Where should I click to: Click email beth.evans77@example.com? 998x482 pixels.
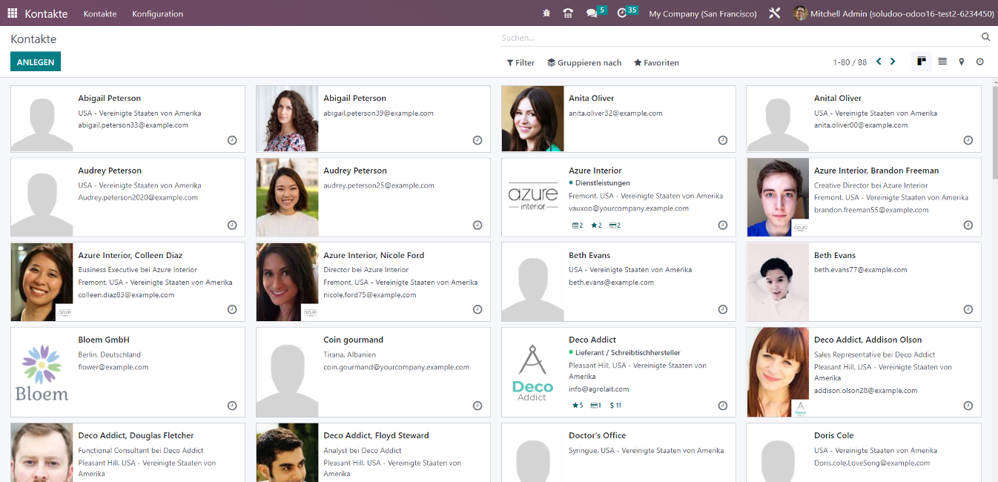coord(861,270)
